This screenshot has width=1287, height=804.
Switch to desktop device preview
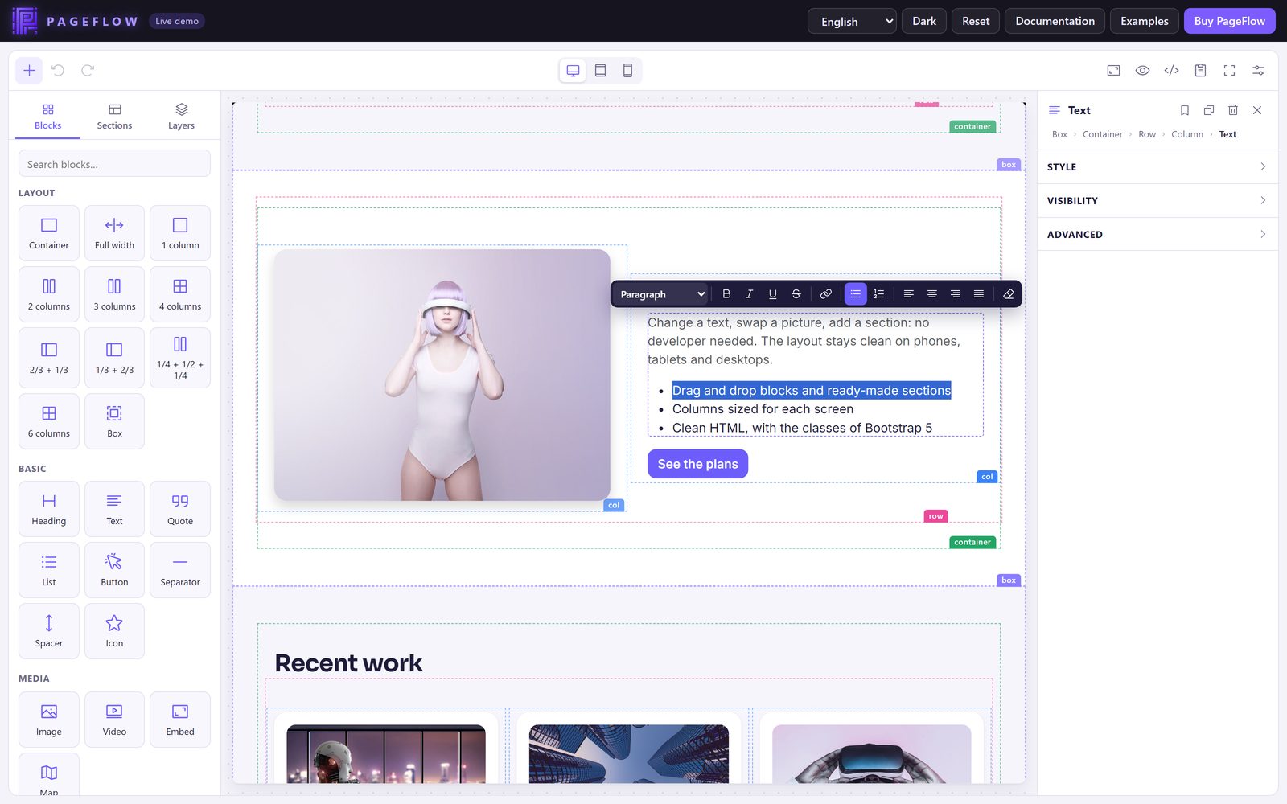573,71
